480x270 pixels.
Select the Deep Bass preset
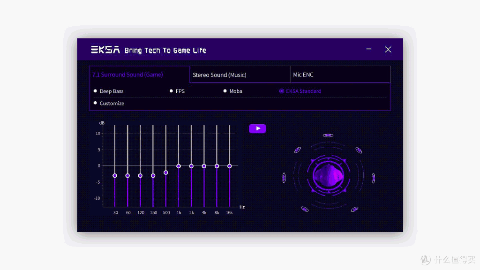click(x=108, y=91)
